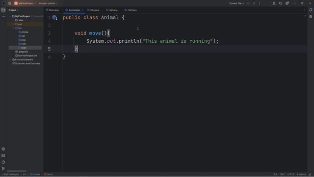314x177 pixels.
Task: Click the move method name in code
Action: [95, 33]
